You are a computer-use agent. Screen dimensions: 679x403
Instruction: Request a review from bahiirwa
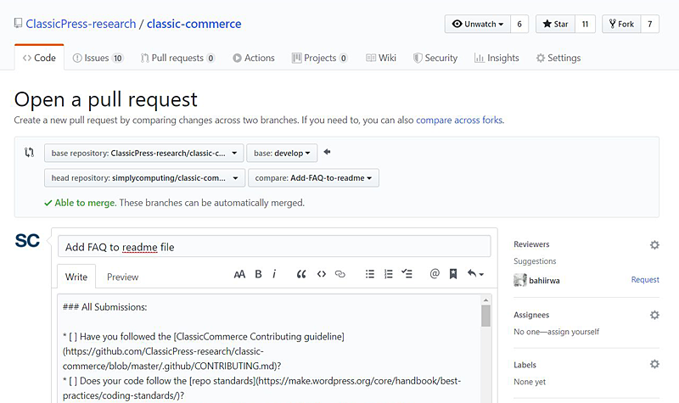tap(645, 280)
